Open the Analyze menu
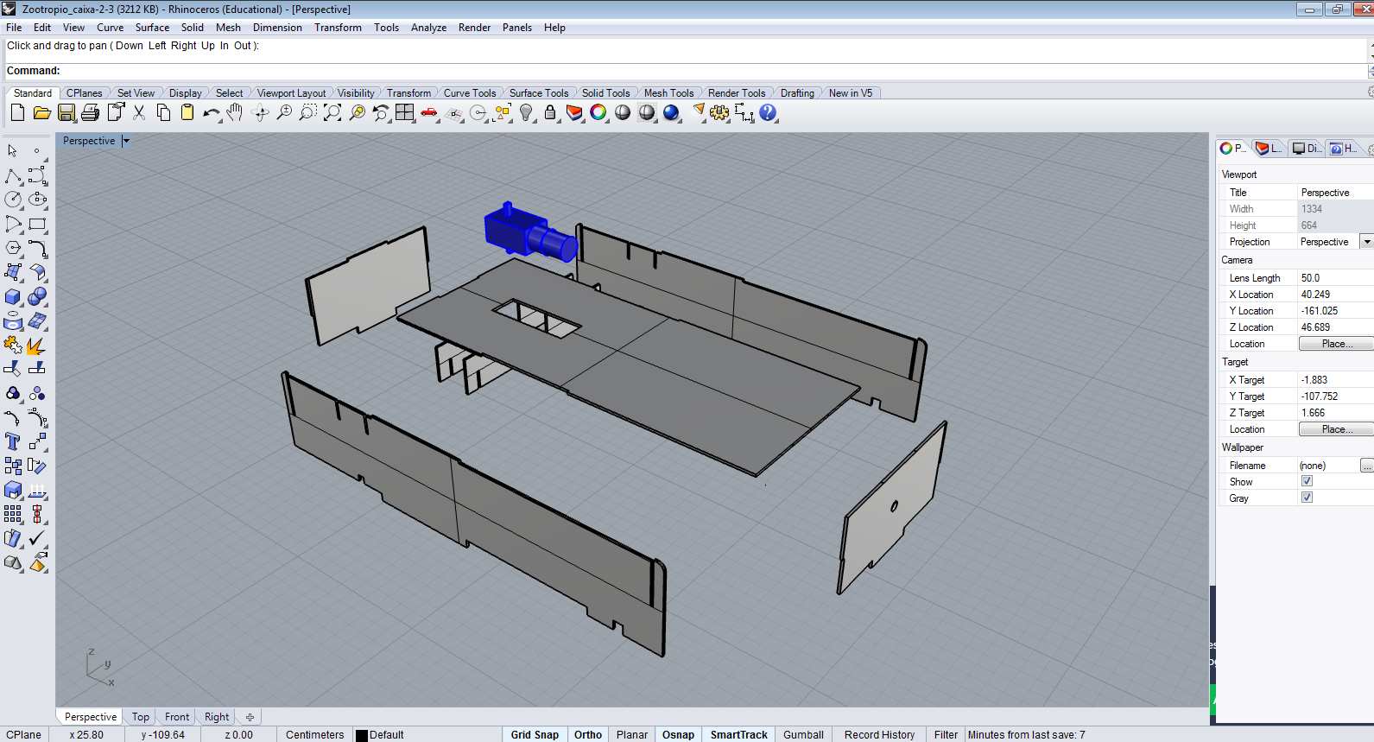The image size is (1374, 742). (428, 28)
